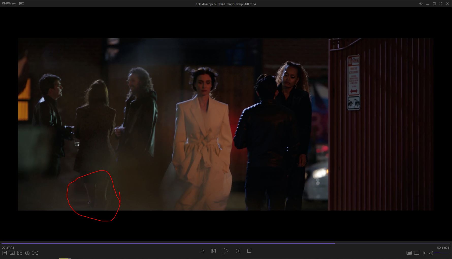Skip to the previous track

point(214,251)
